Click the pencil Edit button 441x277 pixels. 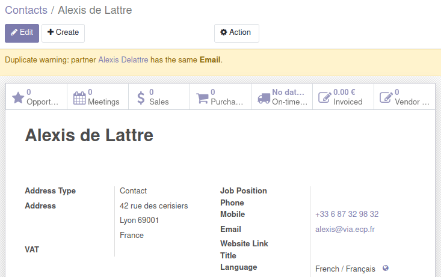[22, 33]
